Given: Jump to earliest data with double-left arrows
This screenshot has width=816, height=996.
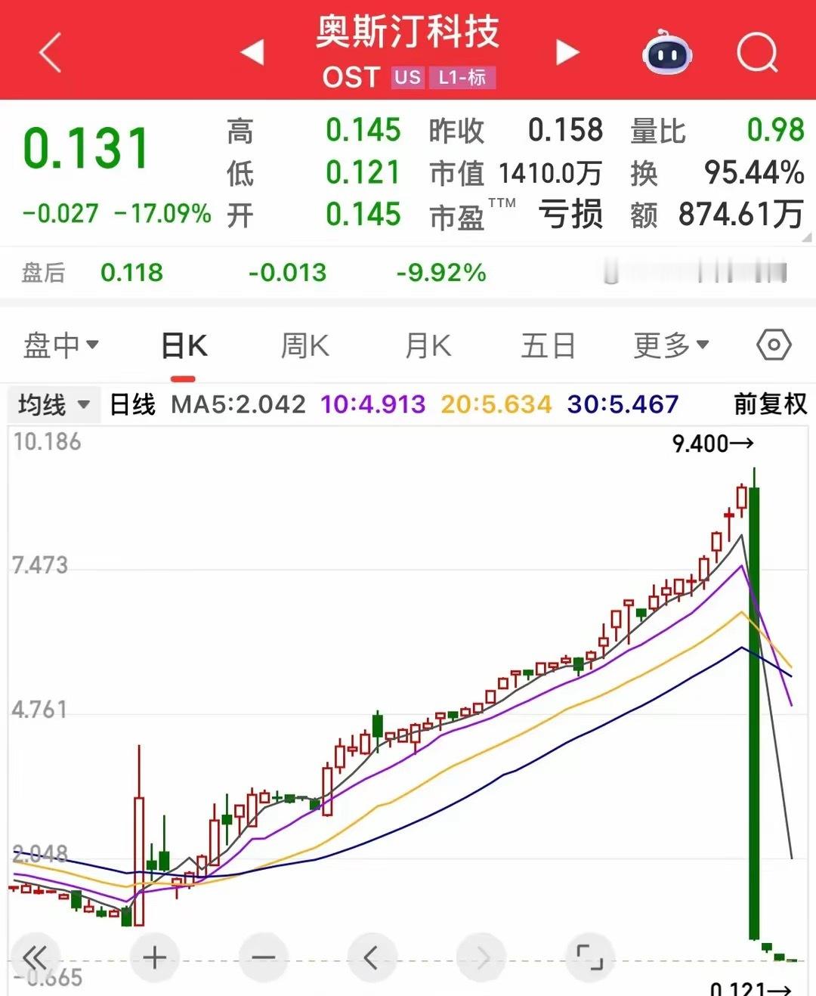Looking at the screenshot, I should point(34,958).
